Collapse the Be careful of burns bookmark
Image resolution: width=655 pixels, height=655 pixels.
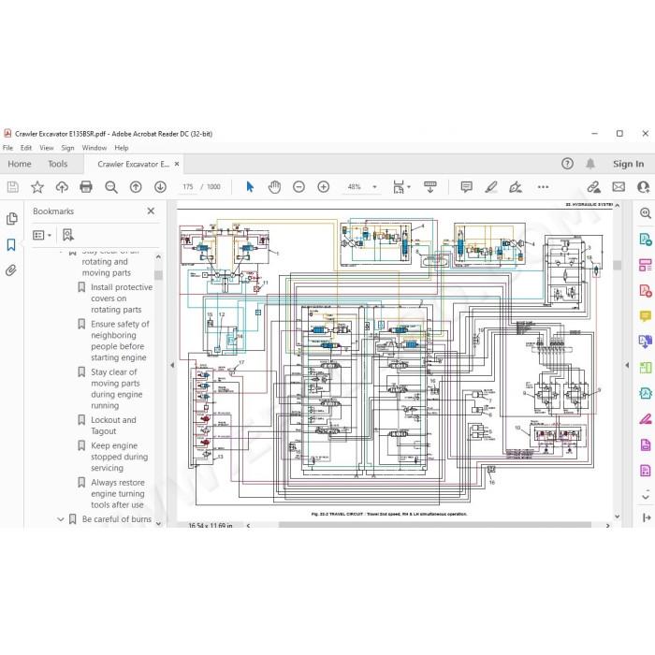[x=61, y=519]
